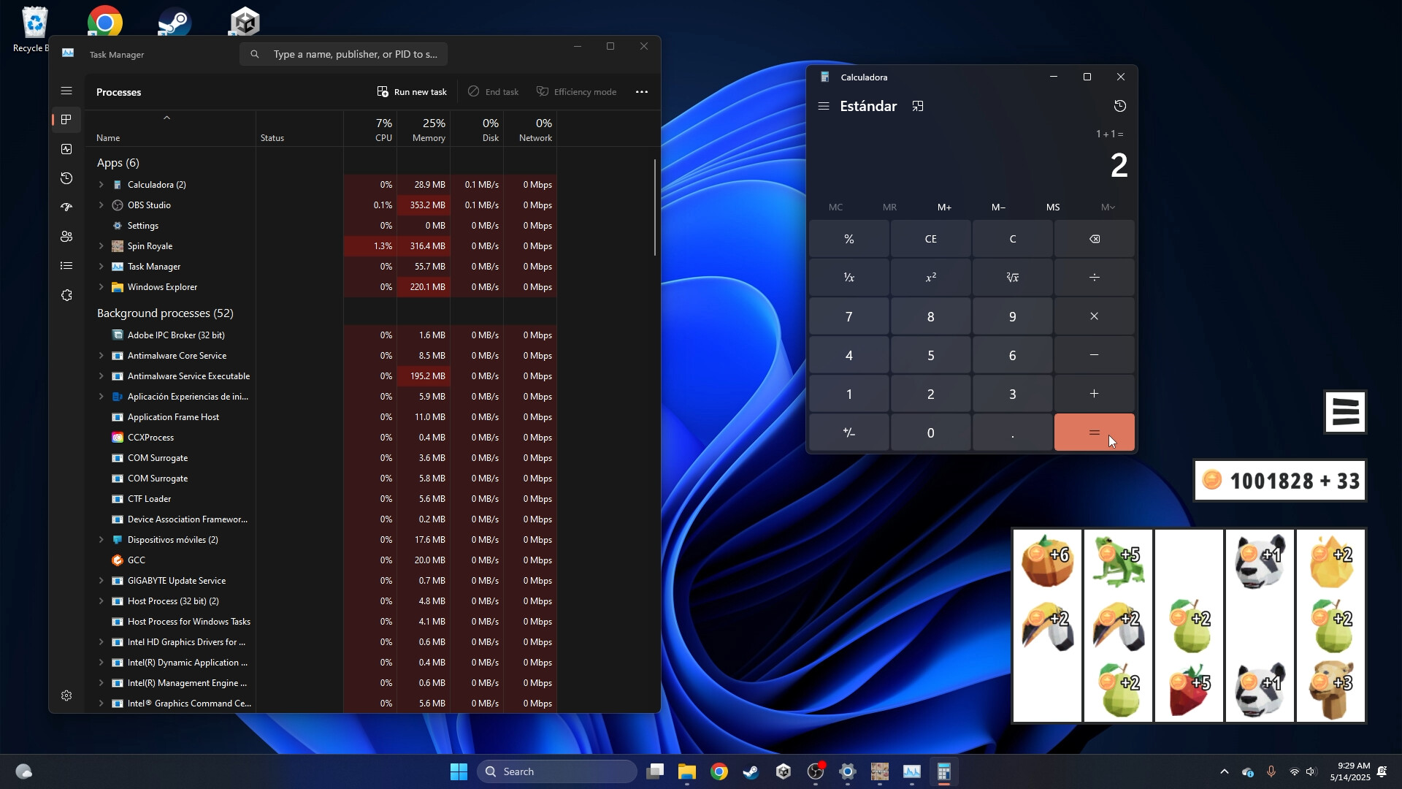The height and width of the screenshot is (789, 1402).
Task: Open Startup apps view in Task Manager
Action: pos(66,207)
